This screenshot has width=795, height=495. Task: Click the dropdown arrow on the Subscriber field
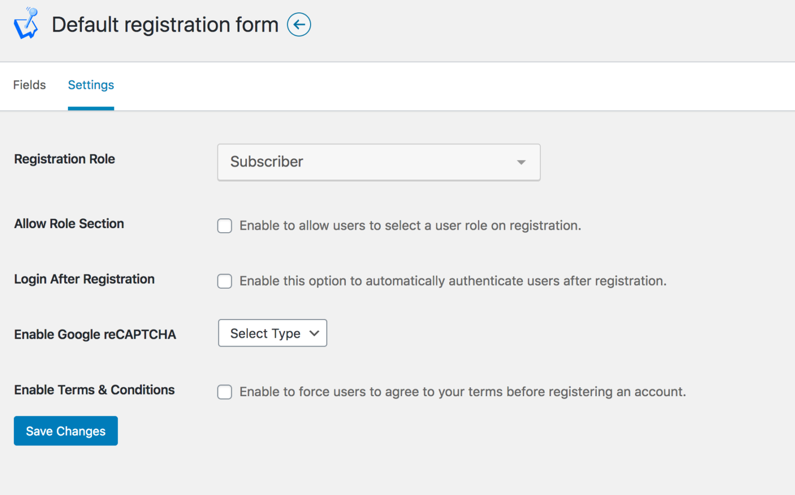(521, 162)
